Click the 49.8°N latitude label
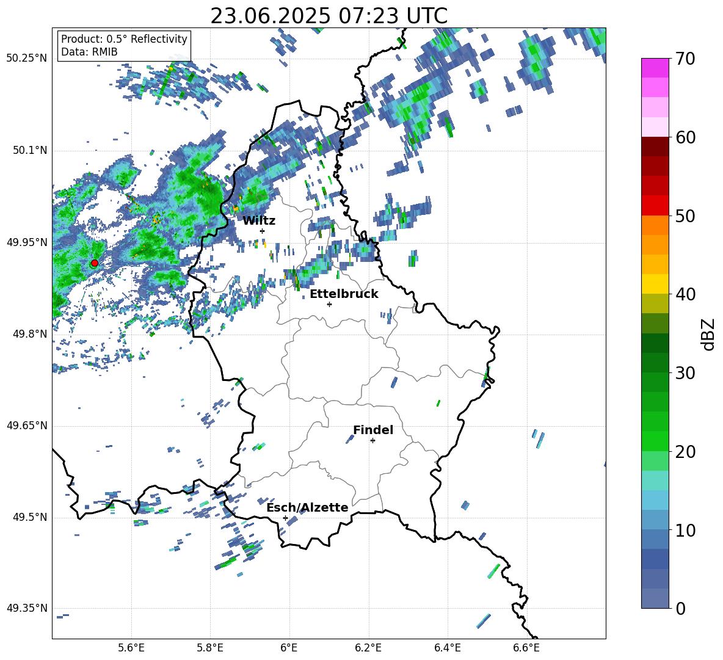The height and width of the screenshot is (660, 723). 31,334
